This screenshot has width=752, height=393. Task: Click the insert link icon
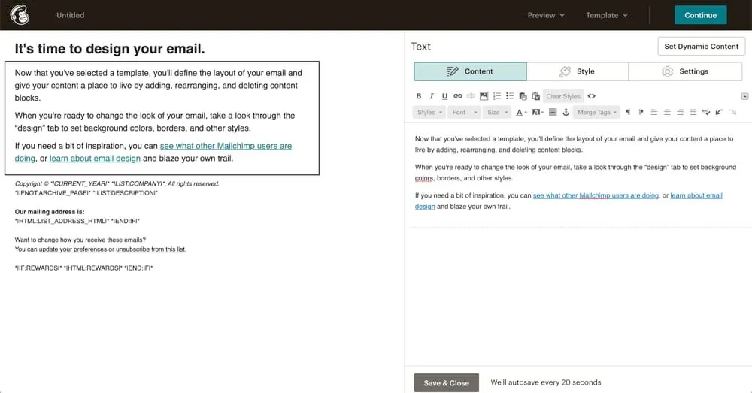pos(457,96)
